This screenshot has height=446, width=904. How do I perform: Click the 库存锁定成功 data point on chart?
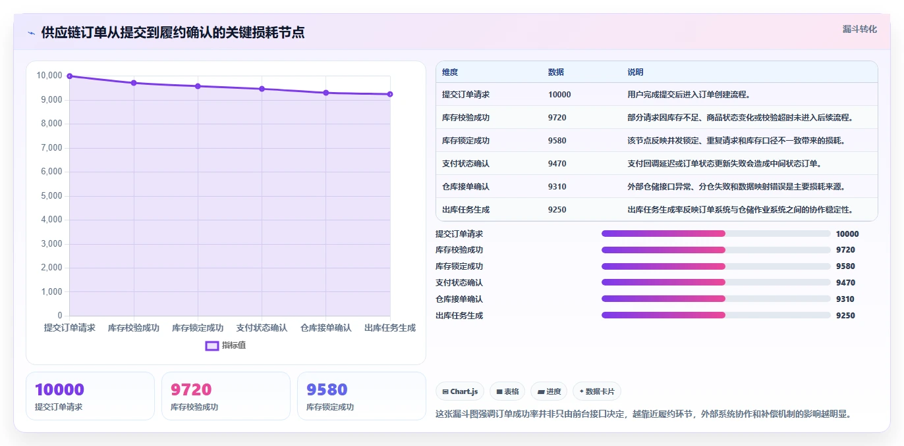198,86
